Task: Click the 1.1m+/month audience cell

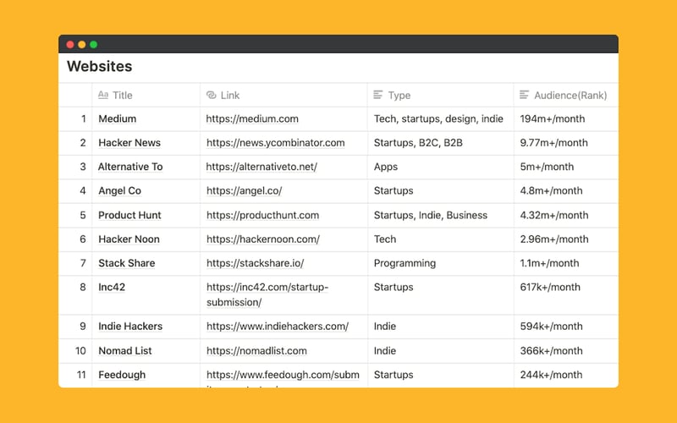Action: [566, 263]
